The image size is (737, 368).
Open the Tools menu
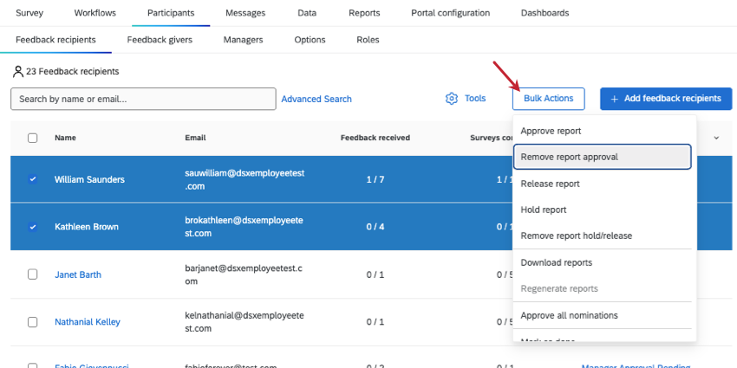[466, 99]
